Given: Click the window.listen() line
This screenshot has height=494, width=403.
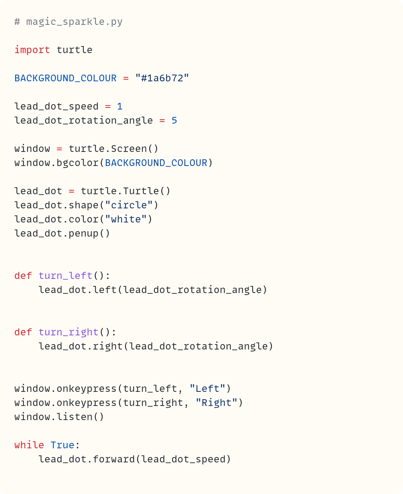Looking at the screenshot, I should [59, 417].
